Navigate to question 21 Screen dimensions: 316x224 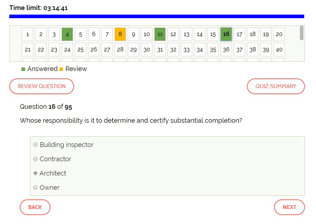[28, 50]
